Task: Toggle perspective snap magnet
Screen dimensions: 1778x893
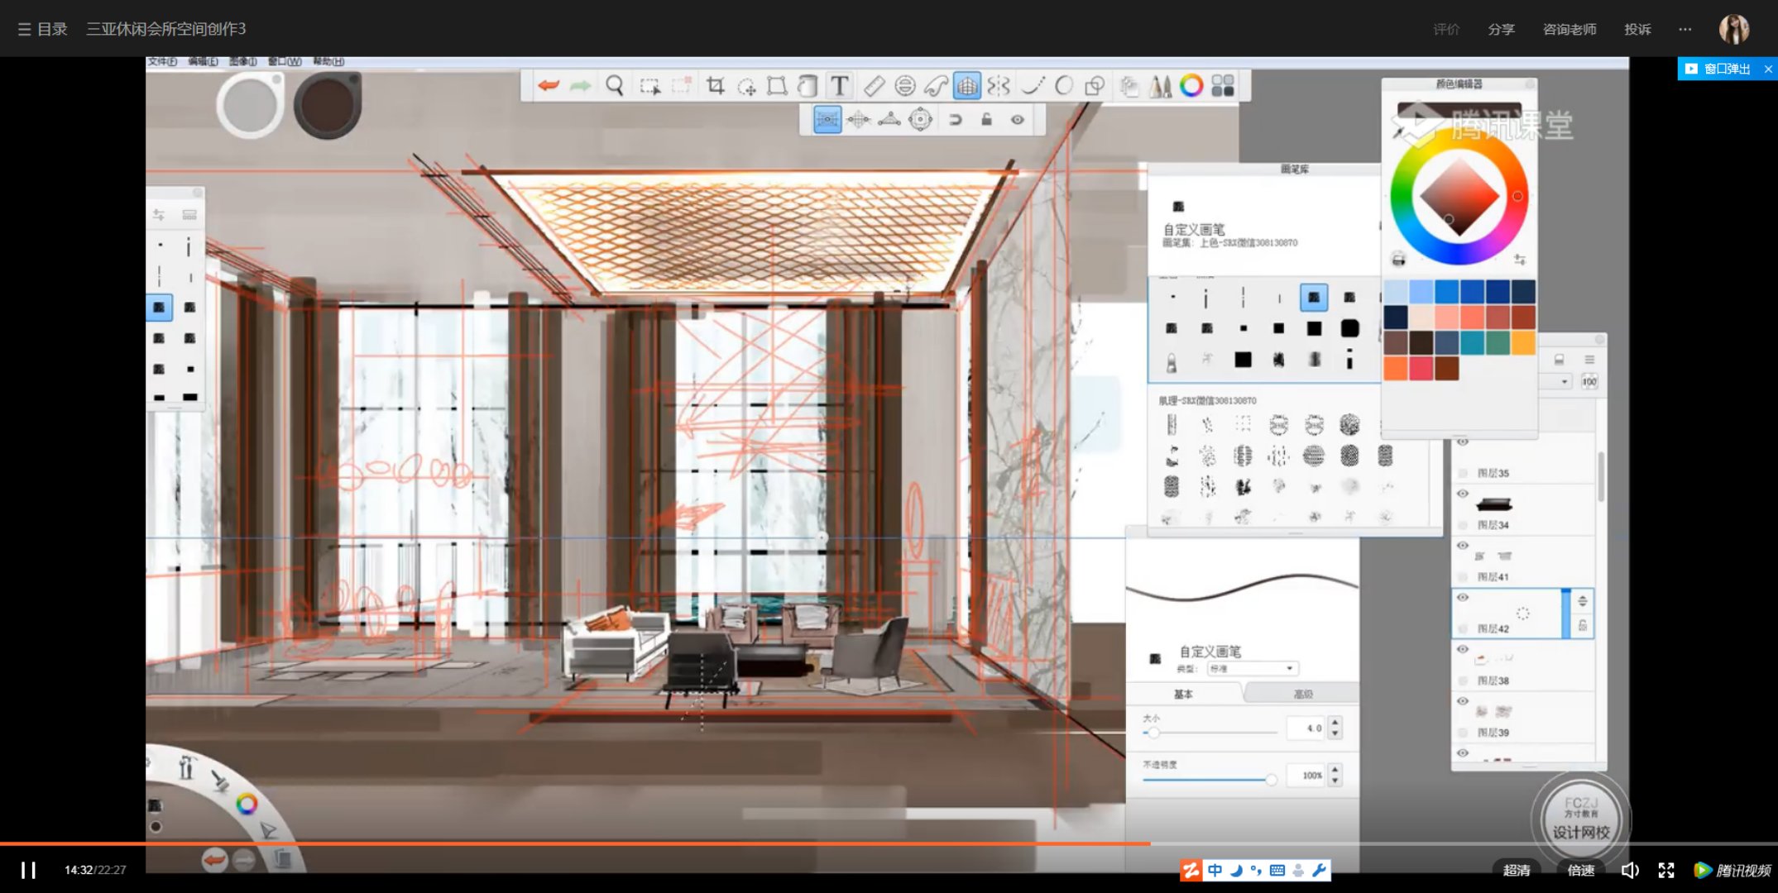Action: (x=955, y=120)
